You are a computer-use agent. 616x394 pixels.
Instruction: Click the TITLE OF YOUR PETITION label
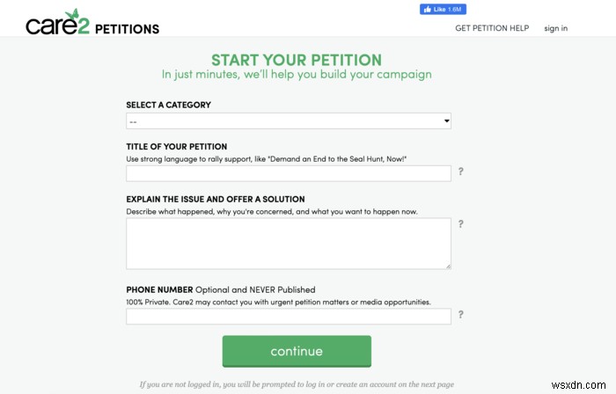click(176, 146)
